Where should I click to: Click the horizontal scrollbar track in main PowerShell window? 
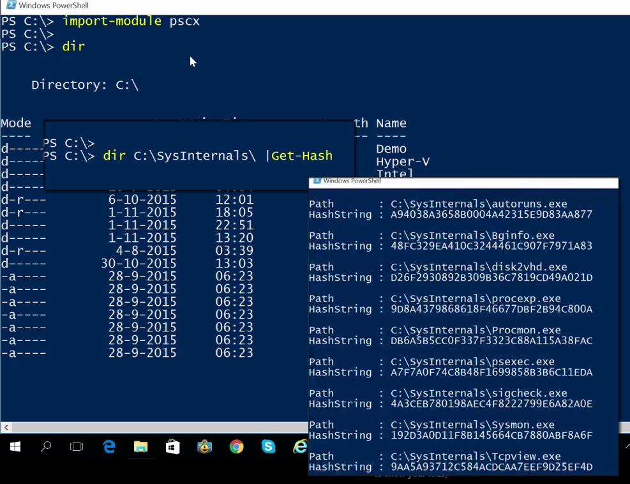(x=160, y=427)
